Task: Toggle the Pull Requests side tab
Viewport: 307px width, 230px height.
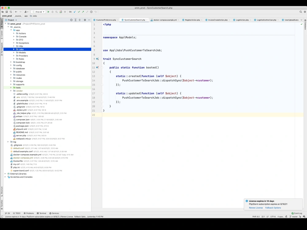Action: [2, 49]
